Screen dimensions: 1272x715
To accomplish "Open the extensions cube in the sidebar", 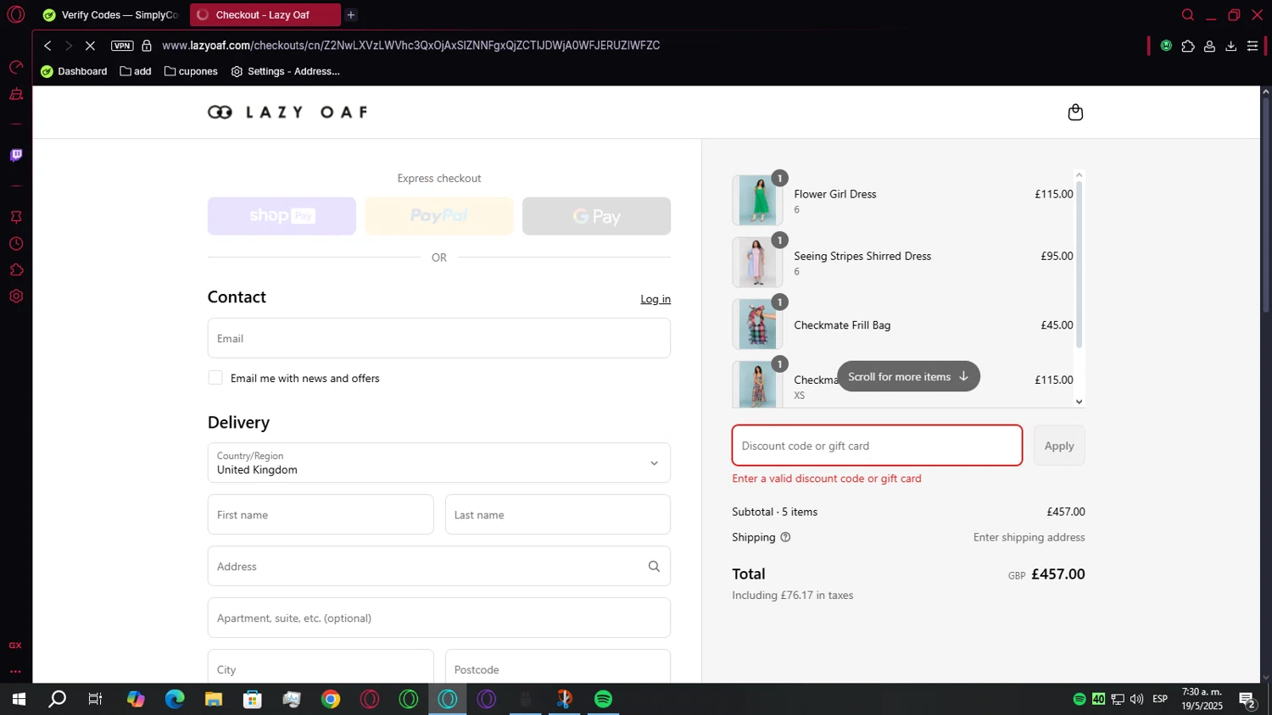I will 15,270.
